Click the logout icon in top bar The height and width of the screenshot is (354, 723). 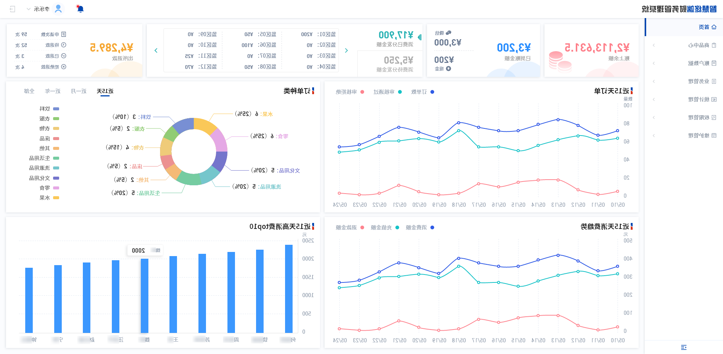(12, 9)
